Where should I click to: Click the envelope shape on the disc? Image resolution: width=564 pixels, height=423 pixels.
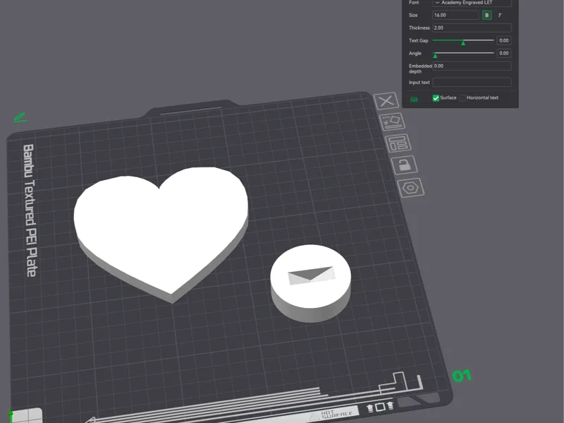[312, 275]
